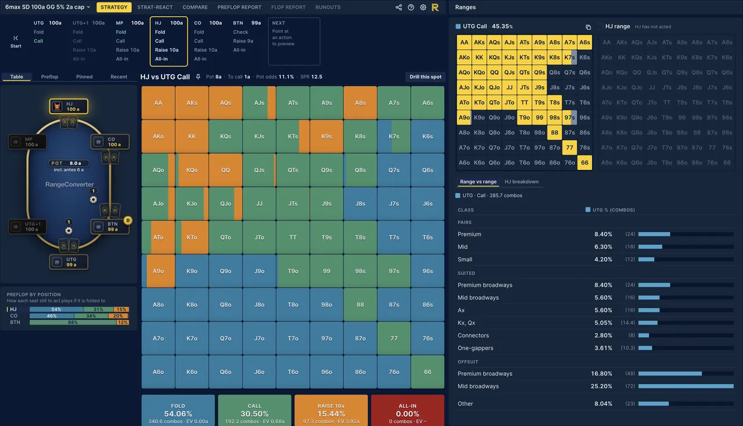Viewport: 743px width, 426px height.
Task: Copy the UTG Call range with copy icon
Action: pos(588,27)
